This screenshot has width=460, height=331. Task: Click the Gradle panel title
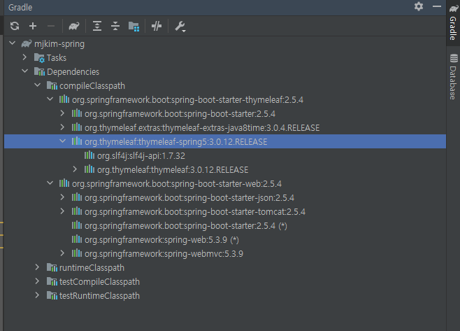pyautogui.click(x=20, y=7)
